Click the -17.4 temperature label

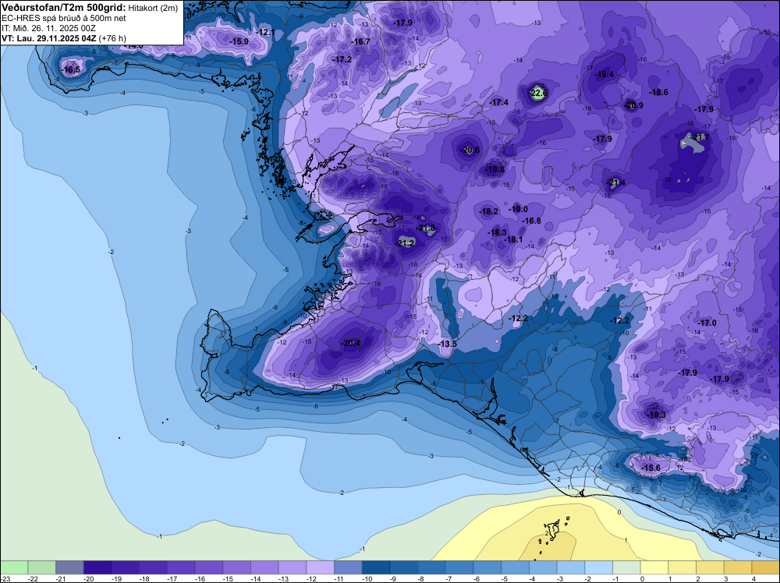[x=499, y=102]
